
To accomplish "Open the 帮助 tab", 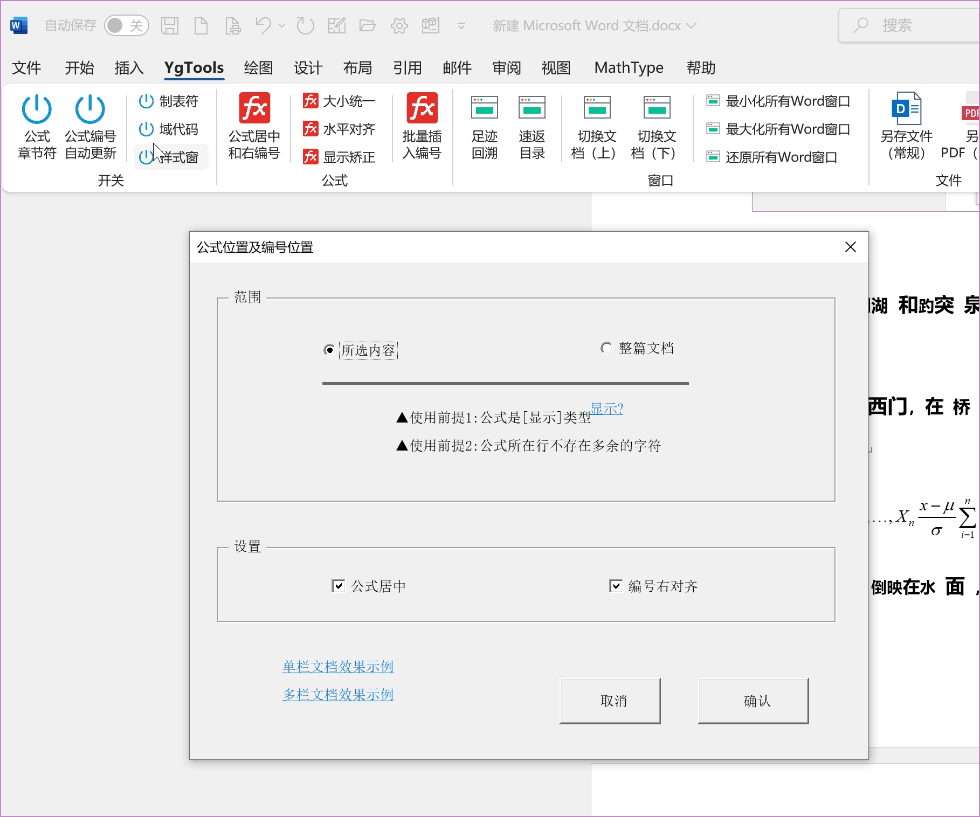I will [x=701, y=68].
